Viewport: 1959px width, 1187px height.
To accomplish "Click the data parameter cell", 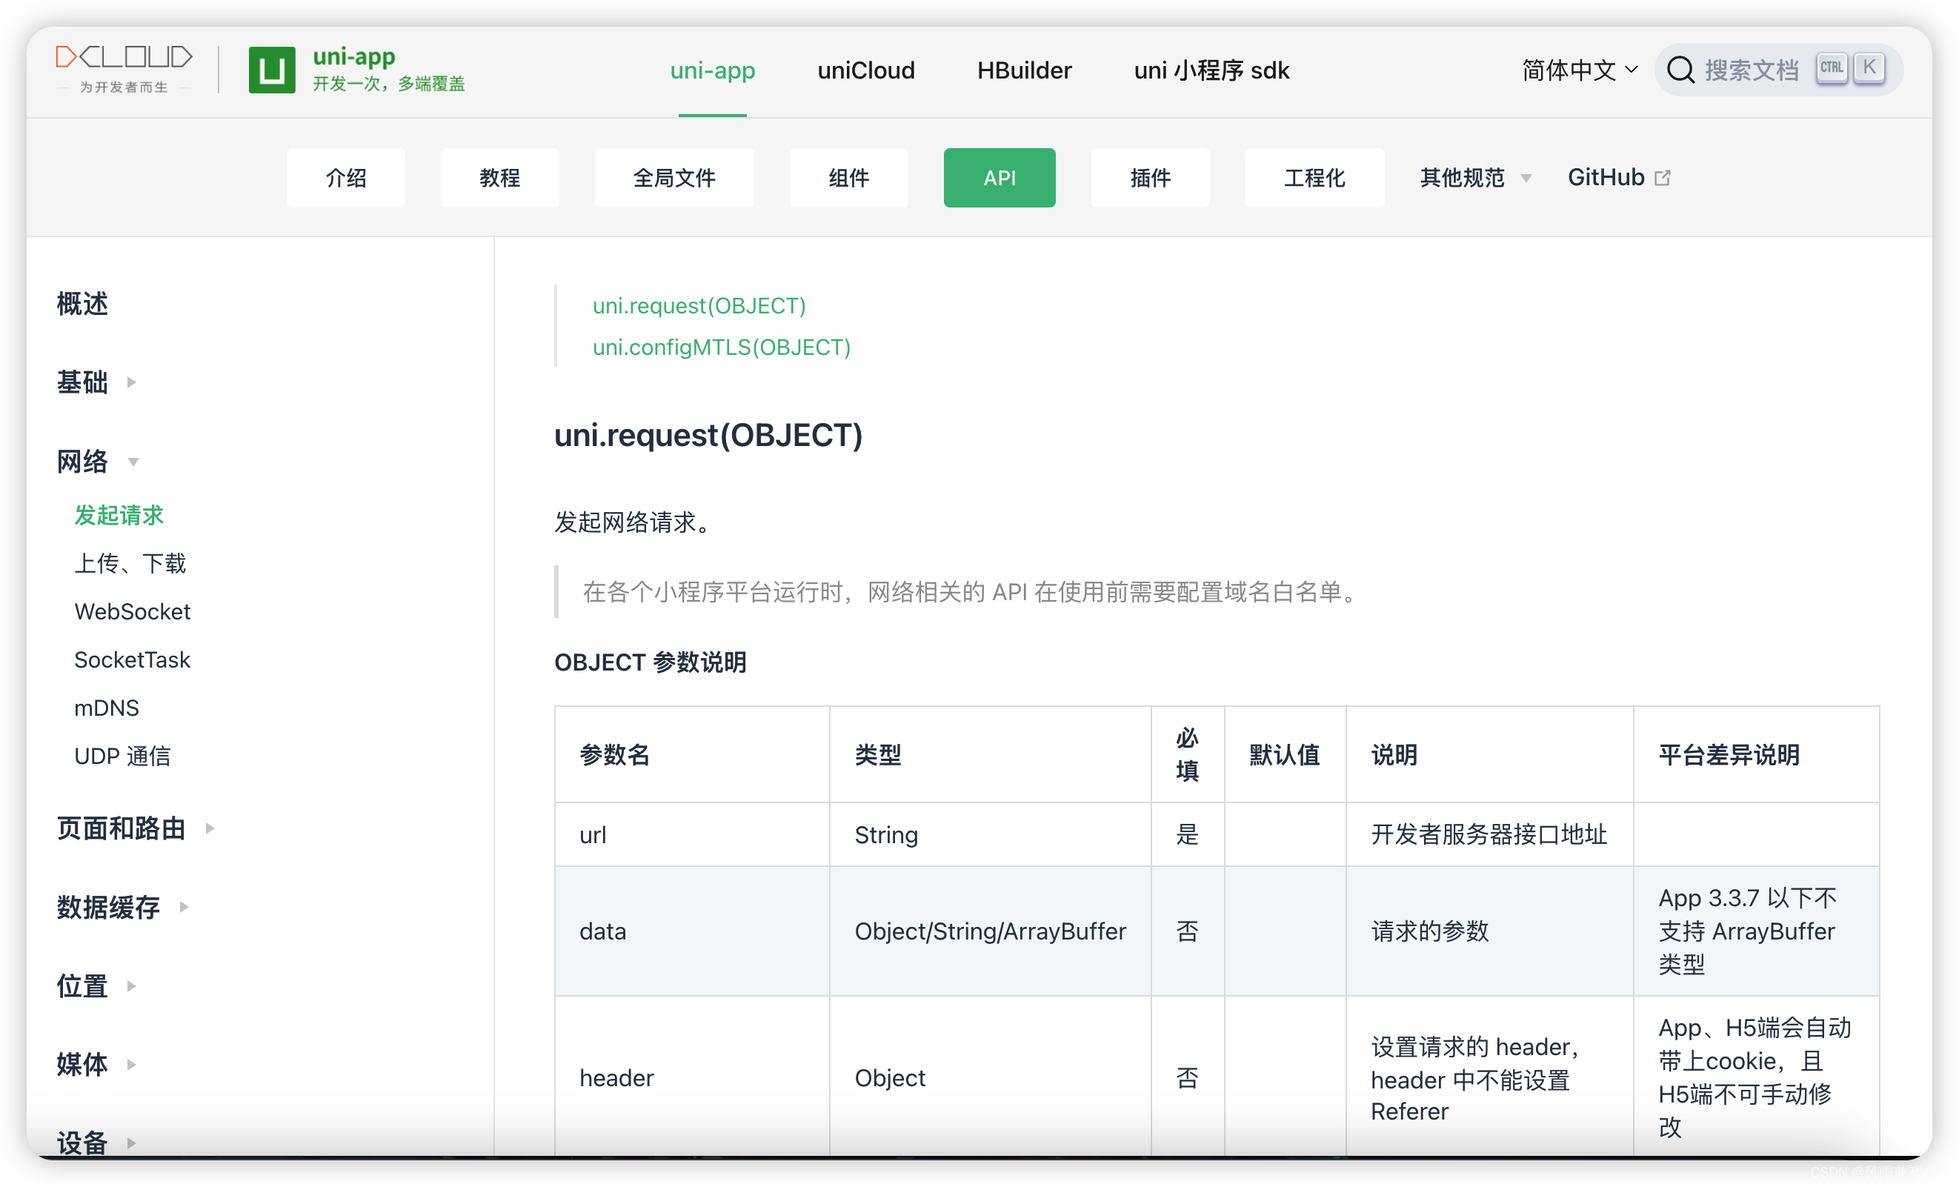I will pos(692,931).
